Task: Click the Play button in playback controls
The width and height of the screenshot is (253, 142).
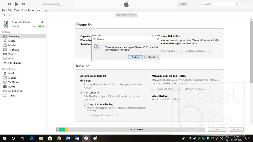Action: pos(17,4)
